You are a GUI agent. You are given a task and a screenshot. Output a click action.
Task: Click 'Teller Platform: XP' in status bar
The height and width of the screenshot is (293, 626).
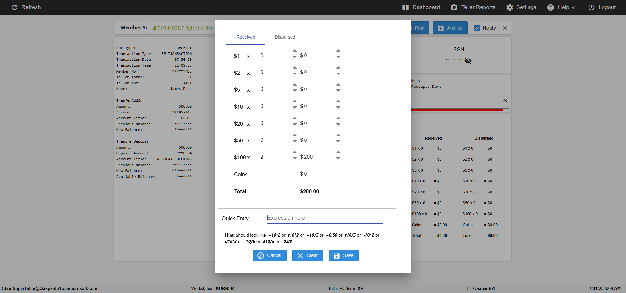346,288
